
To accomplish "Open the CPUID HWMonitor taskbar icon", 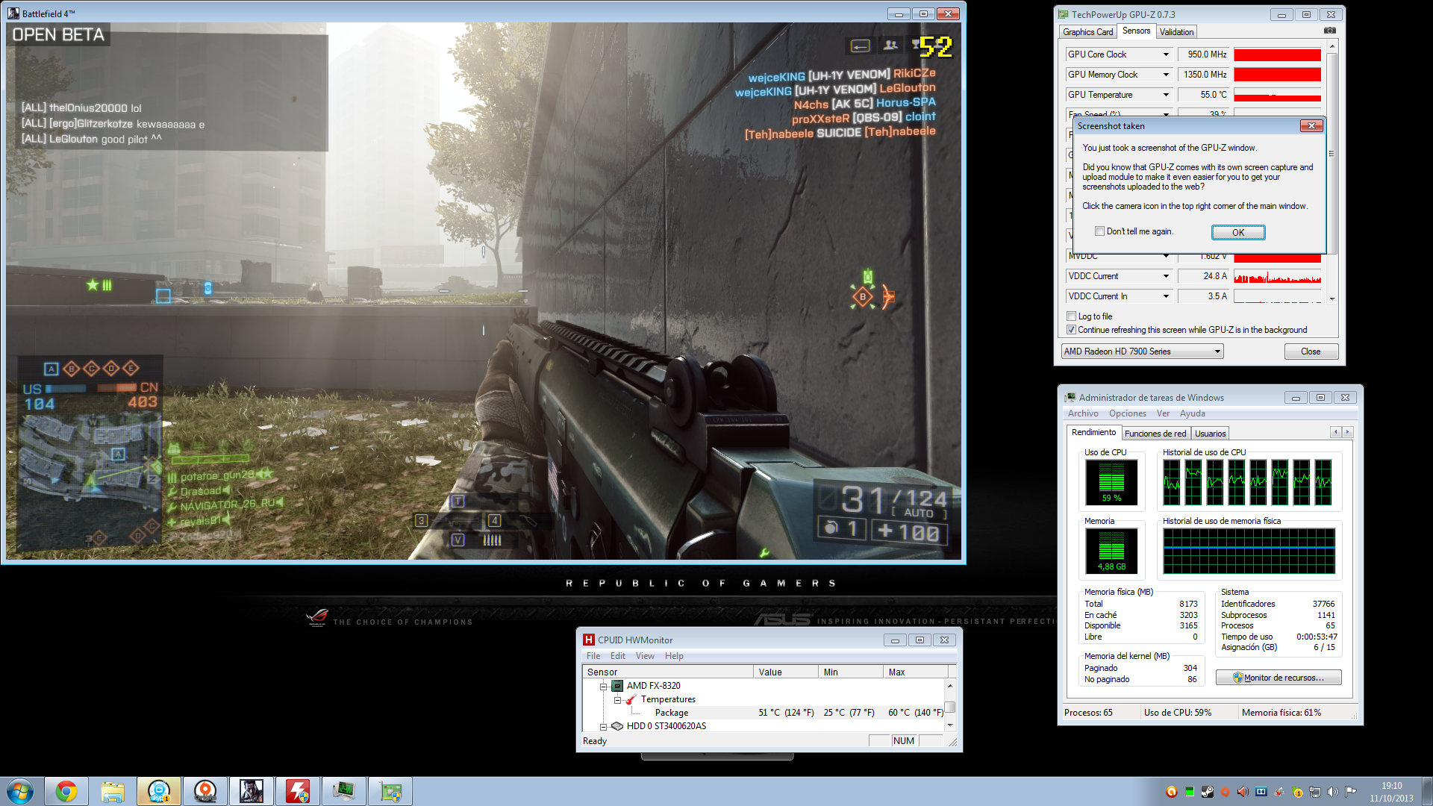I will point(298,791).
